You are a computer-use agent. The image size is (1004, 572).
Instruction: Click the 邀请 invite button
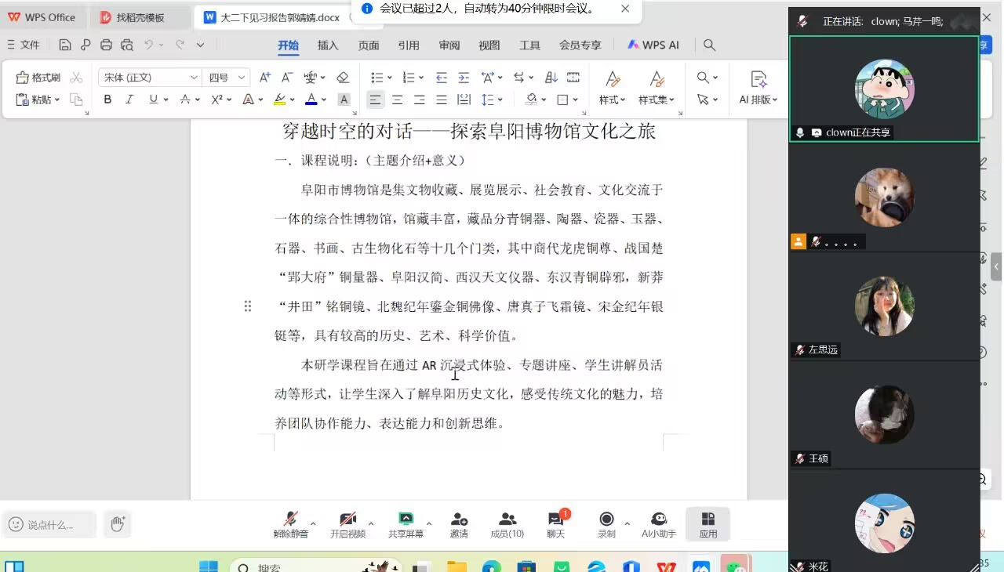pyautogui.click(x=459, y=524)
